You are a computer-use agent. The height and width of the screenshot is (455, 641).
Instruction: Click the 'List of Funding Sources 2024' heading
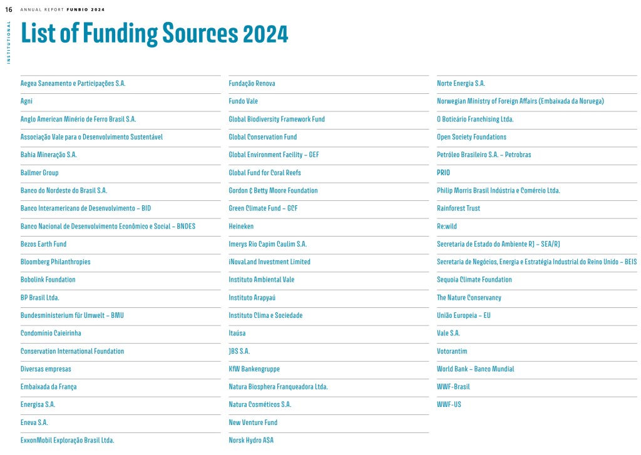pos(154,33)
